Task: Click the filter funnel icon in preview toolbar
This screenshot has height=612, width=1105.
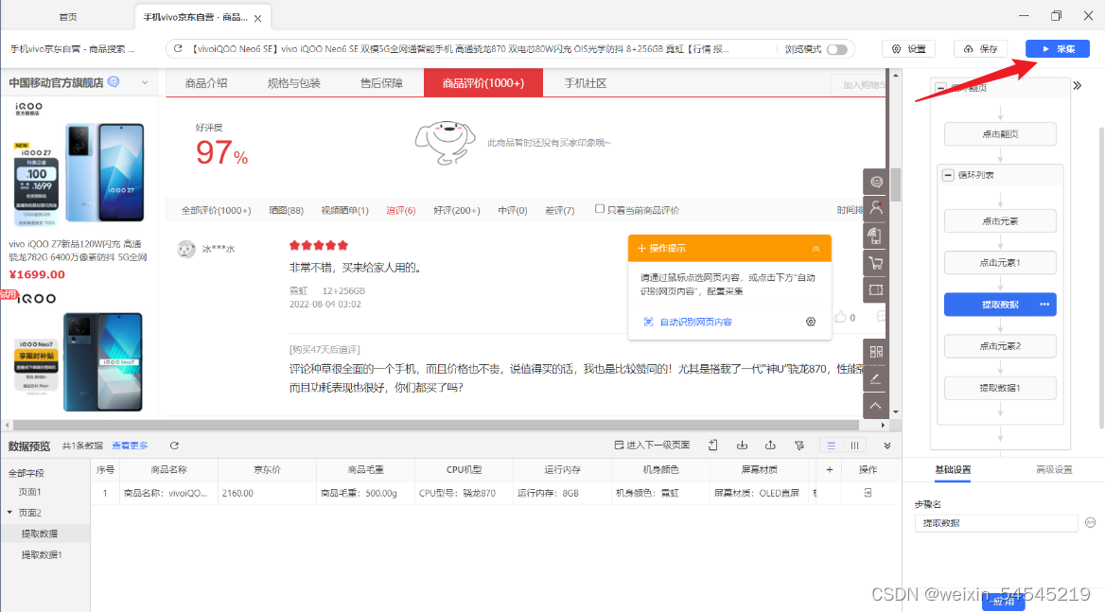Action: click(x=799, y=446)
